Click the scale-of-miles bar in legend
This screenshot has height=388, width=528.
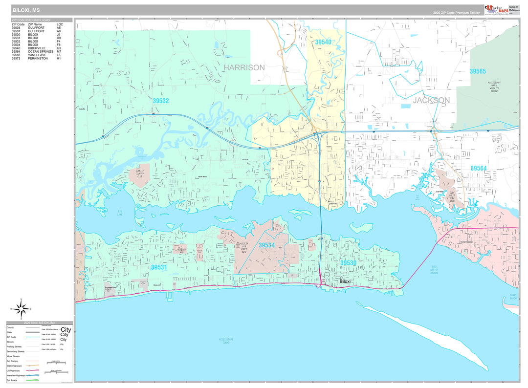click(56, 363)
